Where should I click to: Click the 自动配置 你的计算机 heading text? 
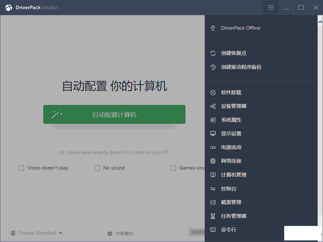[115, 86]
